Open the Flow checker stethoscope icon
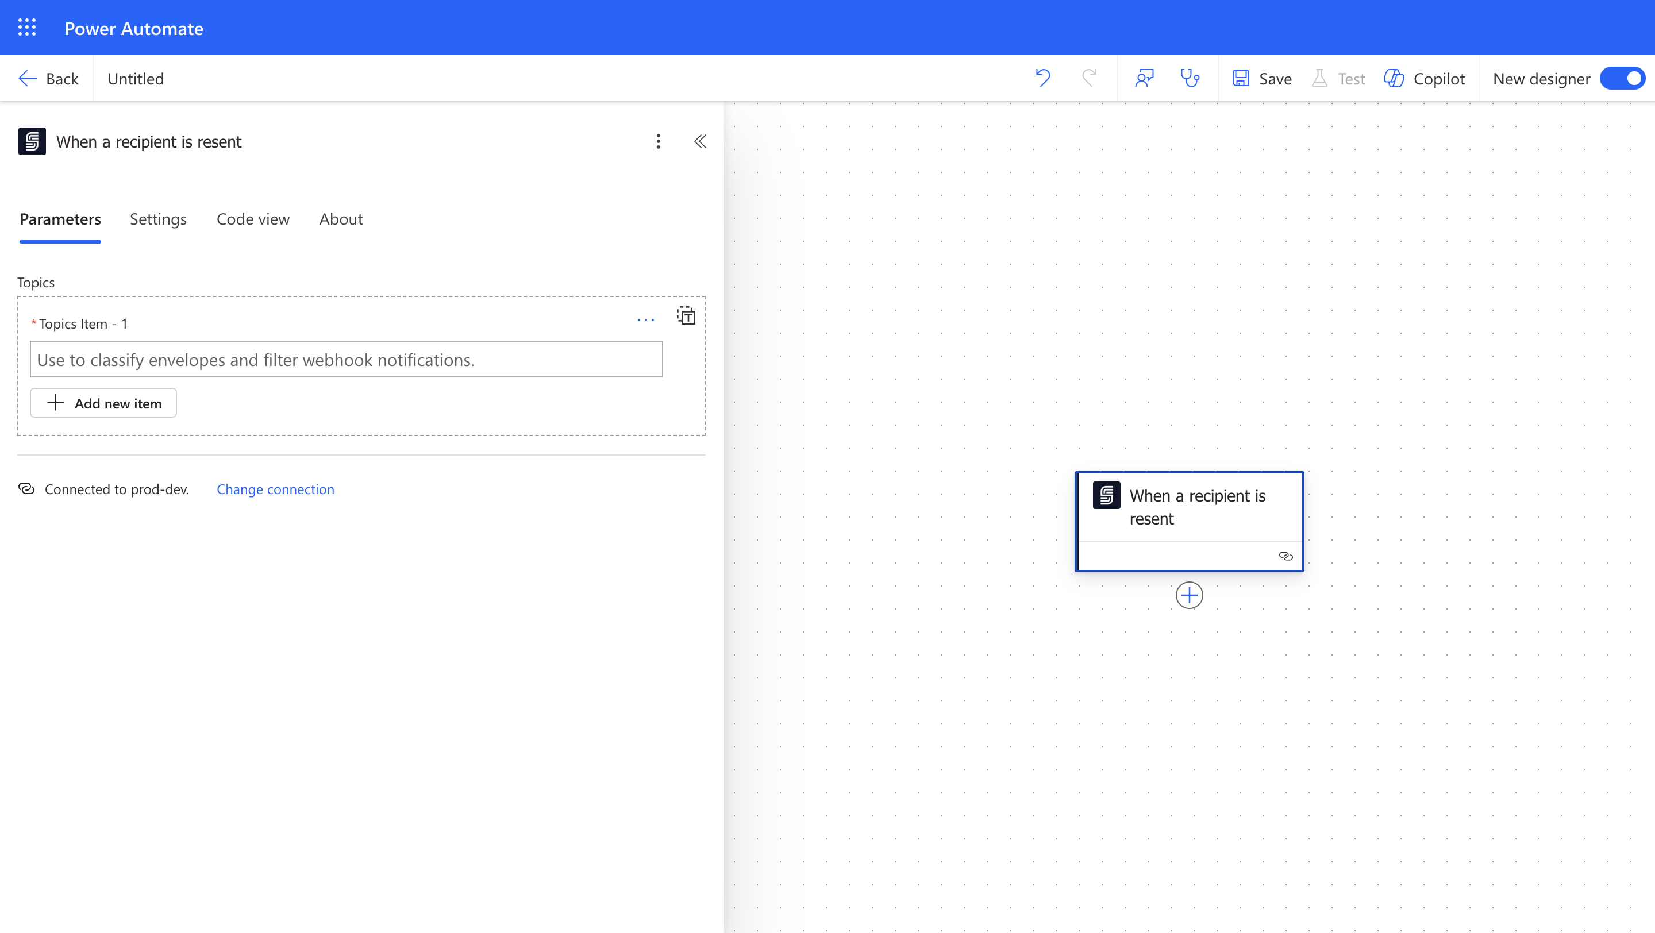Viewport: 1655px width, 933px height. [x=1190, y=78]
